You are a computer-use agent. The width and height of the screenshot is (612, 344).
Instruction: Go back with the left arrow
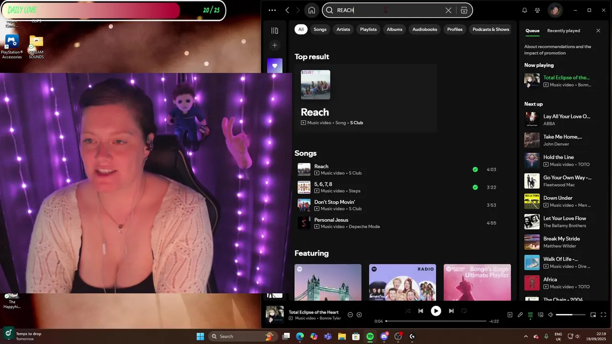pyautogui.click(x=287, y=10)
